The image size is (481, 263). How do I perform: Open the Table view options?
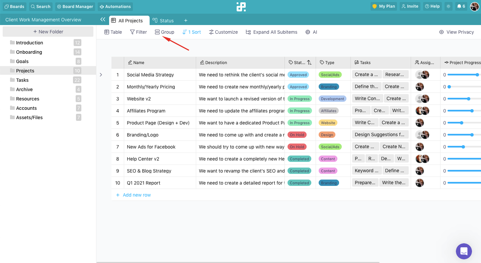[x=113, y=32]
